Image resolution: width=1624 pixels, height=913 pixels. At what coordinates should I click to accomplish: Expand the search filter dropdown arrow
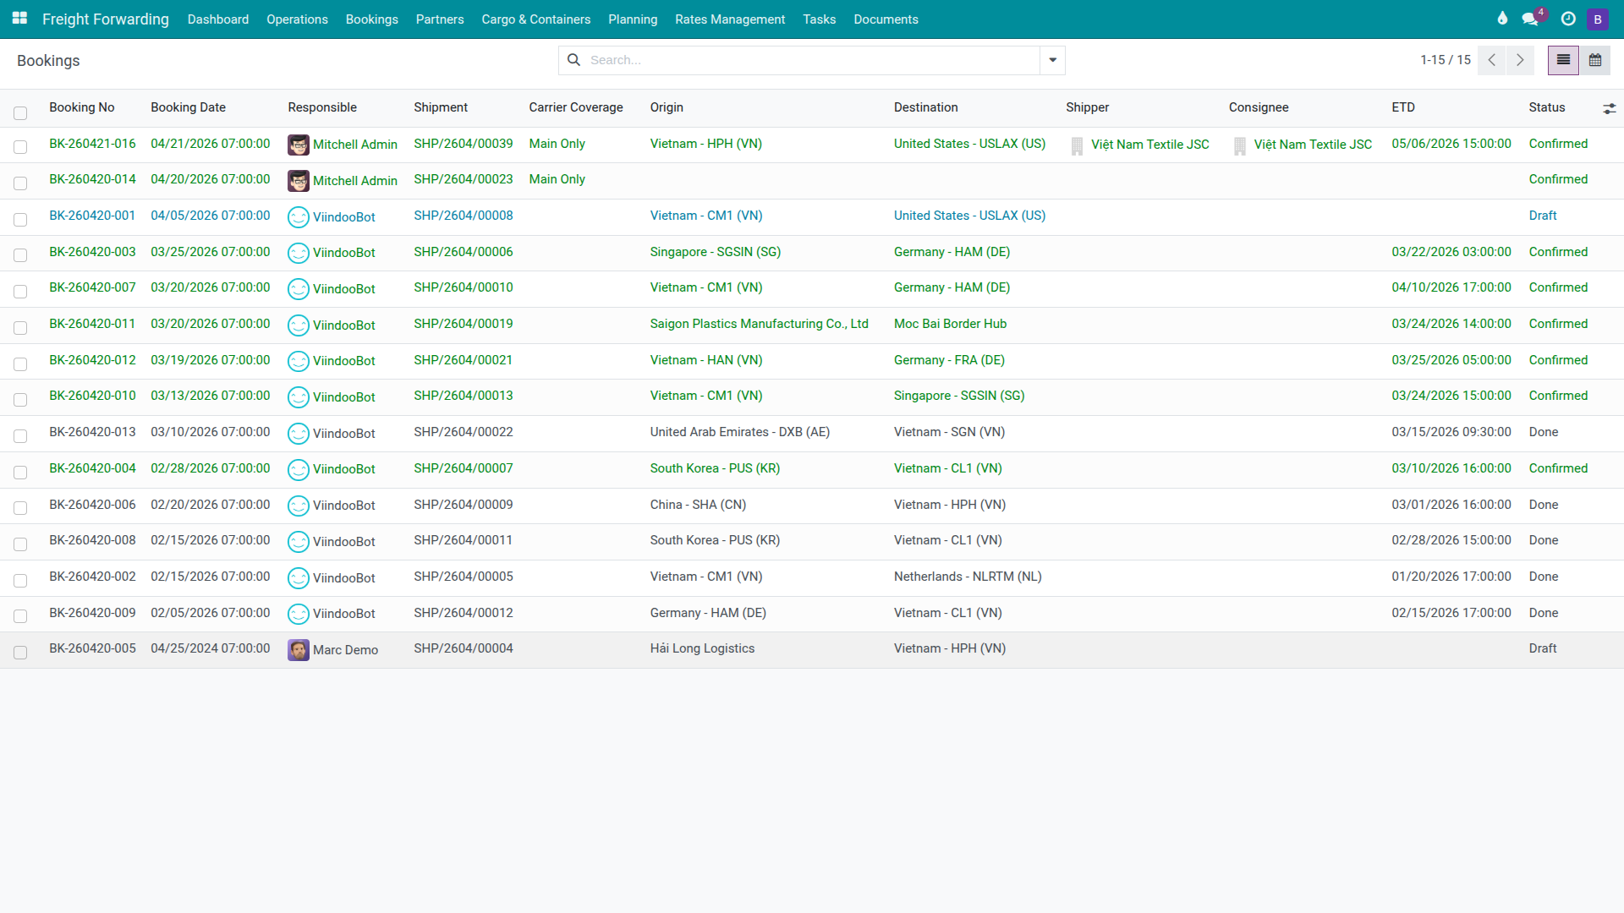point(1052,60)
